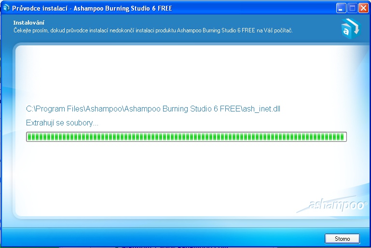
Task: Click the 'Extrahují se soubory...' status text
Action: (x=62, y=123)
